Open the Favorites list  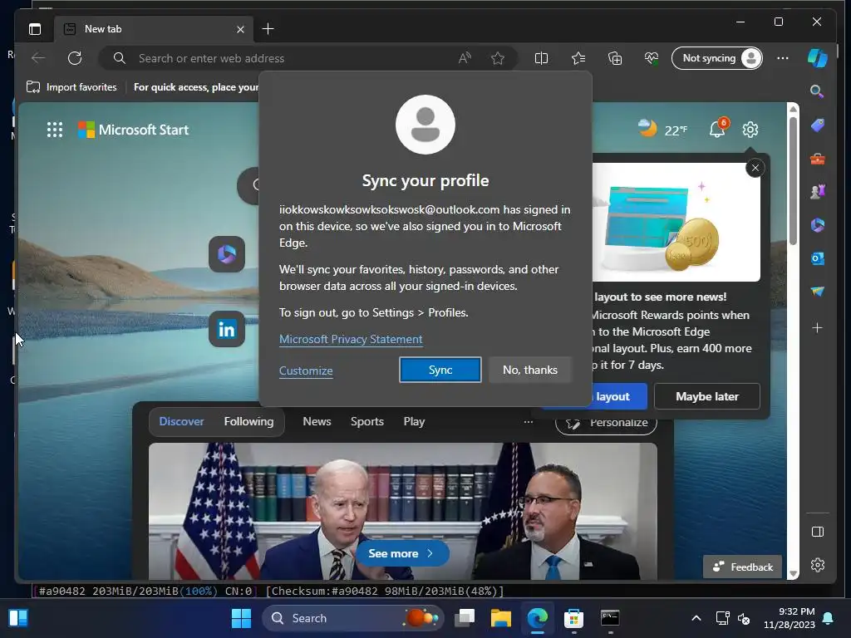[x=578, y=58]
